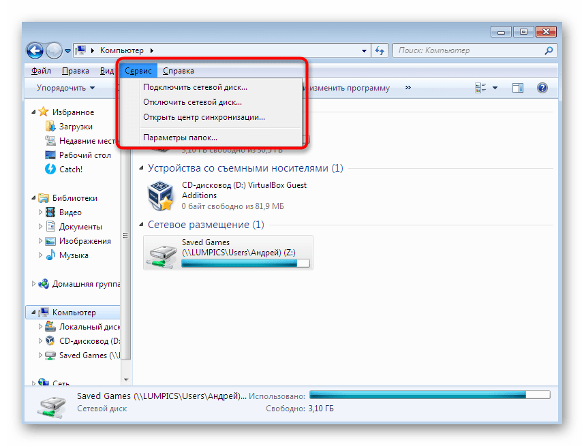The width and height of the screenshot is (584, 446).
Task: Select Компьютер in the navigation pane
Action: [x=74, y=313]
